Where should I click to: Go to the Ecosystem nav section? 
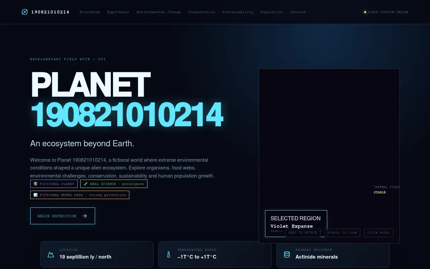90,12
